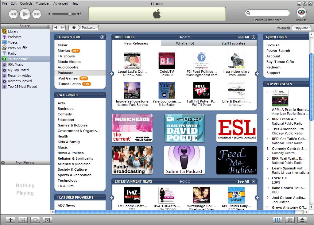Go back in store navigation
This screenshot has width=314, height=225.
pos(56,27)
